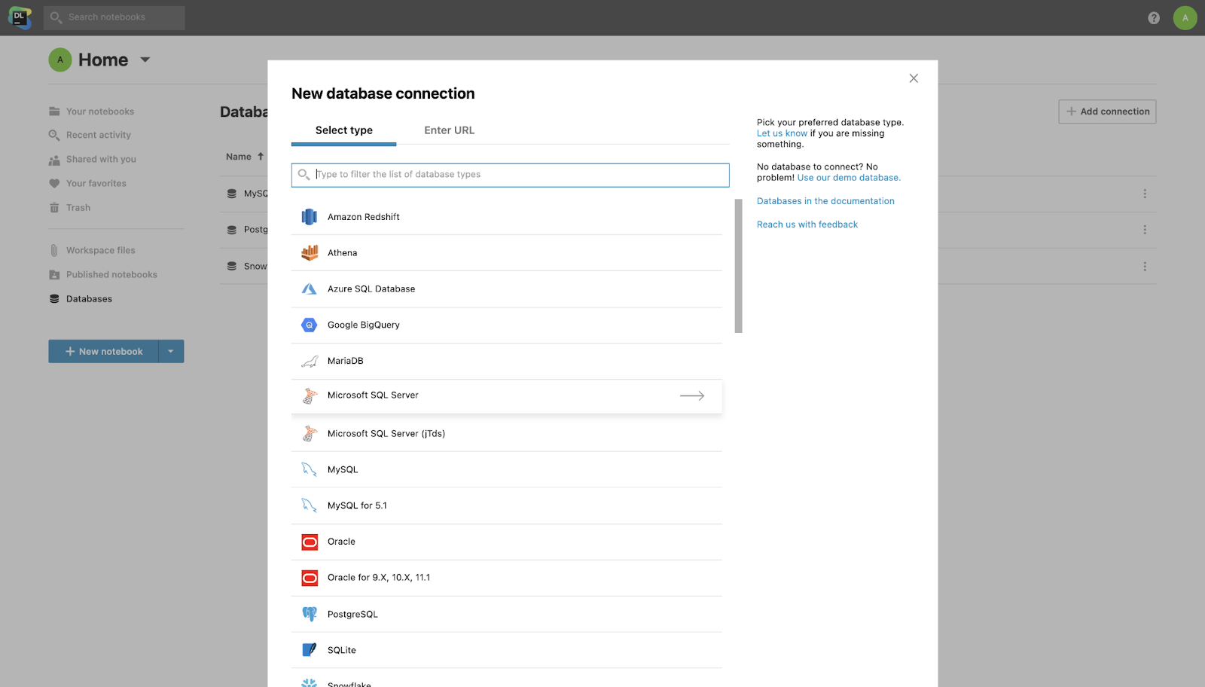
Task: Open Databases in sidebar
Action: pos(81,299)
